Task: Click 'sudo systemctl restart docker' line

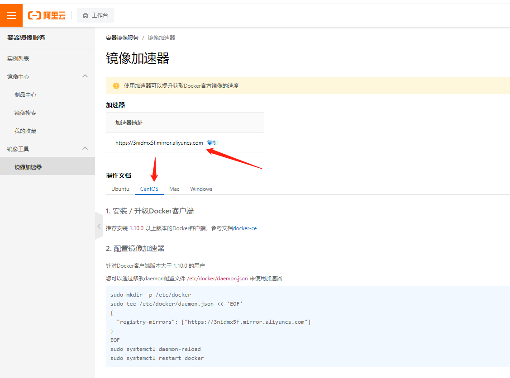Action: pos(157,358)
